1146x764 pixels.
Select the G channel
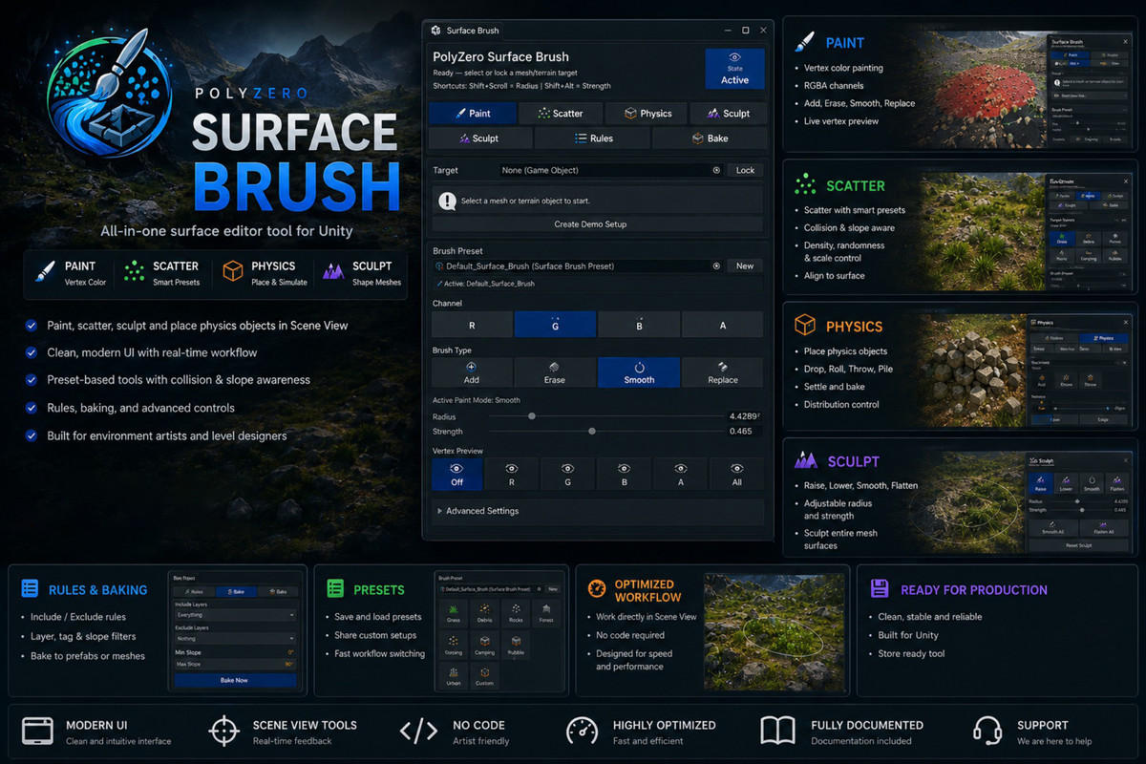point(556,325)
